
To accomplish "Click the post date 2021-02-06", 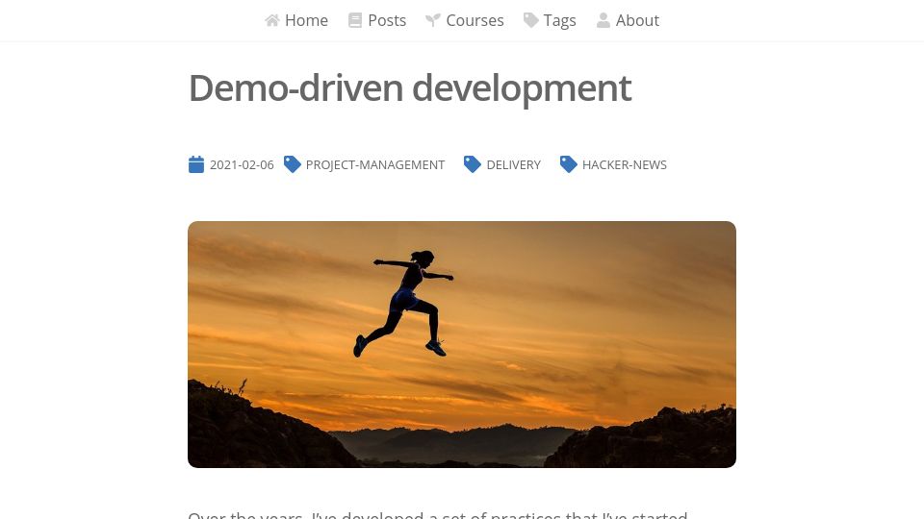I will point(242,164).
